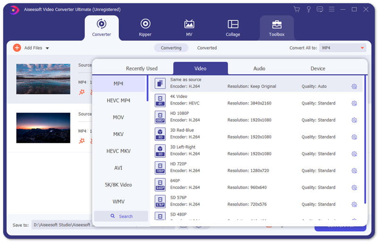Viewport: 378px width, 242px height.
Task: Open the Toolbox tab
Action: click(x=277, y=28)
